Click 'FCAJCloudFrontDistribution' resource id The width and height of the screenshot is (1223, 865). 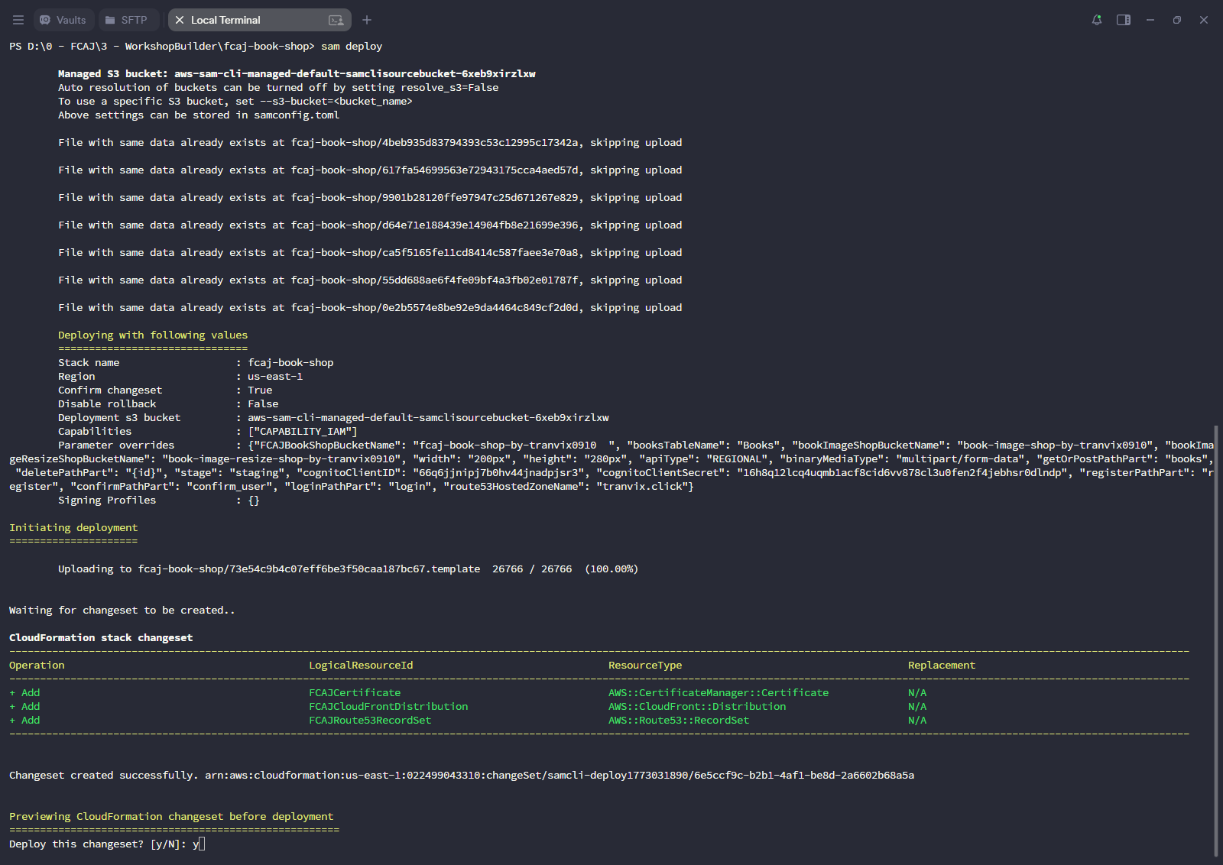point(388,706)
